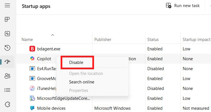
Task: Click Low impact of MicrosoftEdgeUpdateCore
Action: click(x=187, y=98)
